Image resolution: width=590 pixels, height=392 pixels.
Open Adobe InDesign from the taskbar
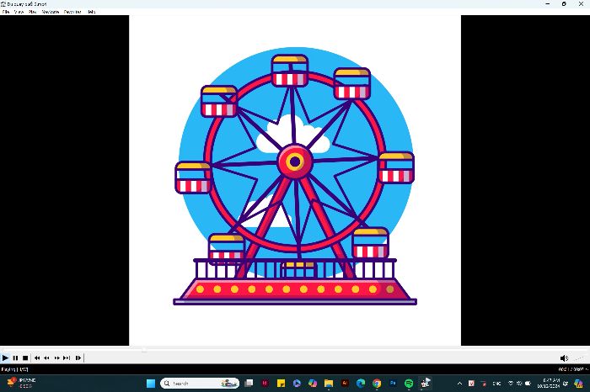tap(265, 384)
